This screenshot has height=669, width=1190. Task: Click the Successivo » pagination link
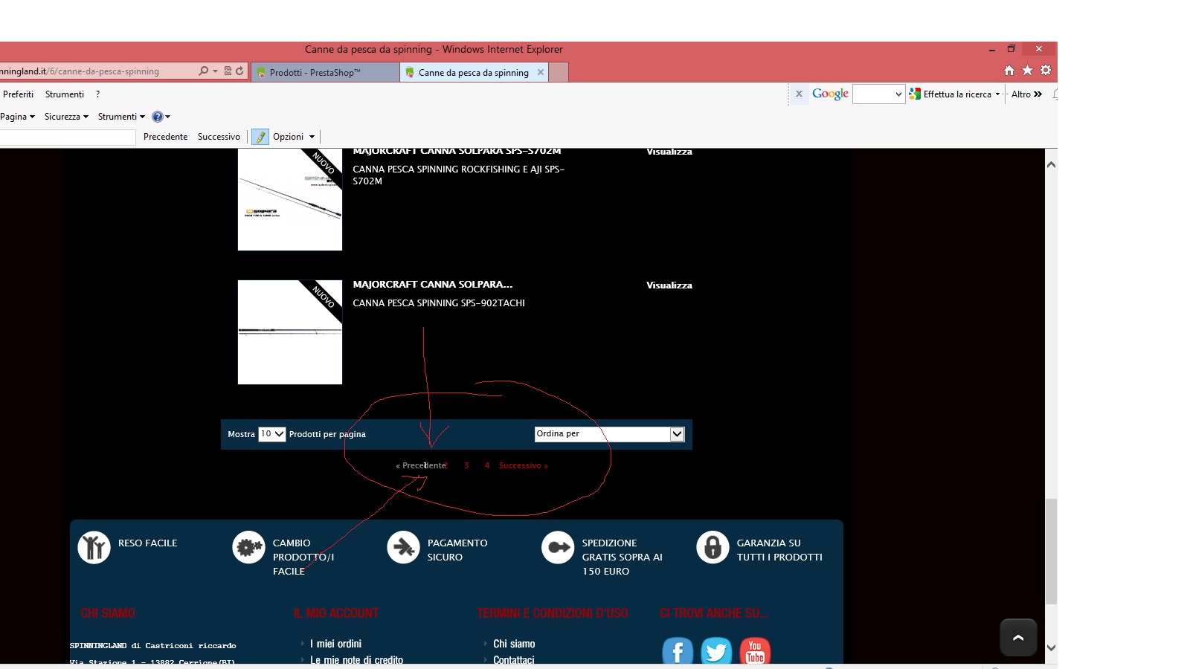524,465
